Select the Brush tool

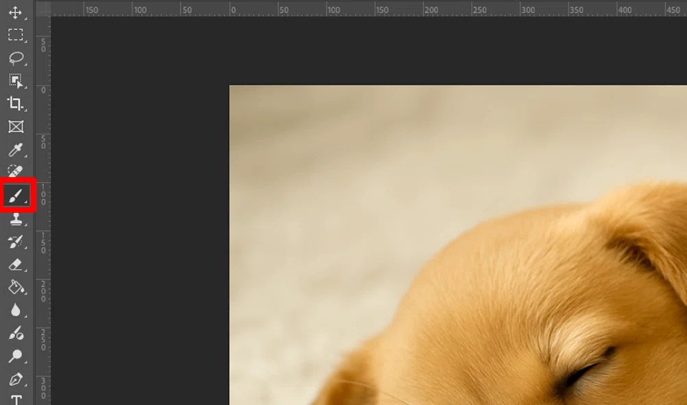point(16,196)
